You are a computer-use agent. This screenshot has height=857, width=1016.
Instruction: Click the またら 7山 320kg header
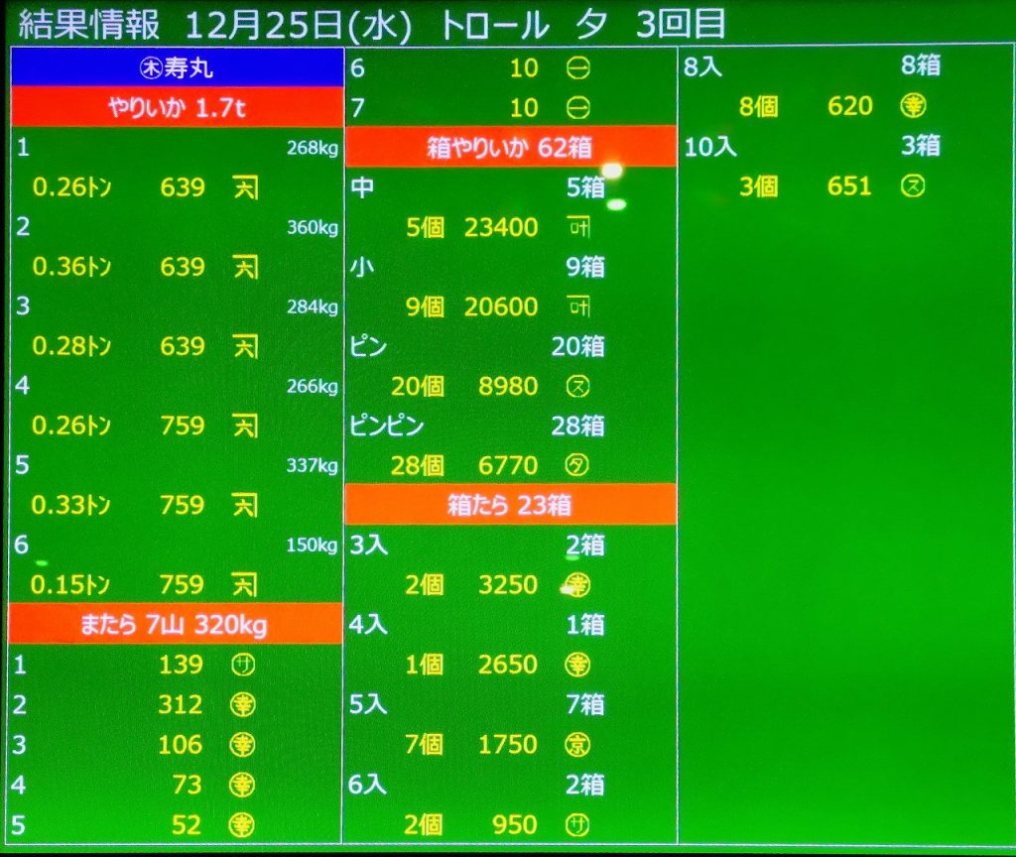point(177,625)
